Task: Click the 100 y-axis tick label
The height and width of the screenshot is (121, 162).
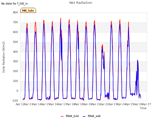Action: [x=15, y=81]
